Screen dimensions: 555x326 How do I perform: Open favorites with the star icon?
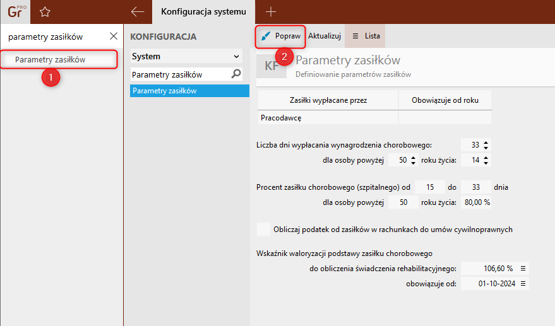coord(45,12)
